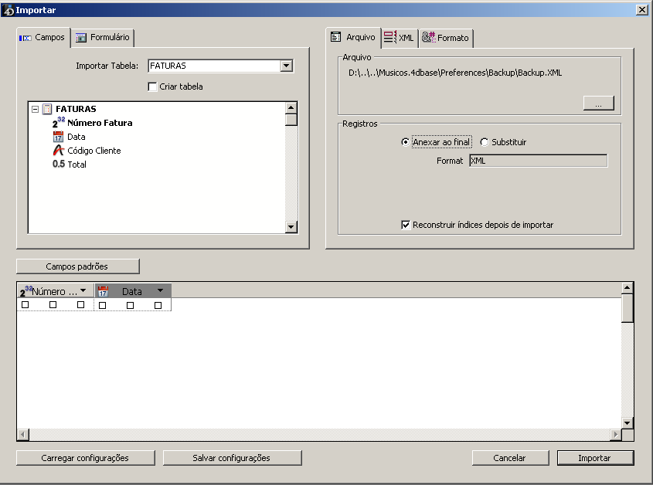Switch to the Formulário tab
Screen dimensions: 653x485
(x=104, y=37)
